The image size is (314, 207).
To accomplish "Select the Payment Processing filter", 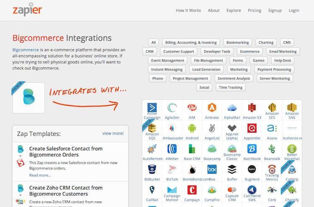I will point(274,70).
